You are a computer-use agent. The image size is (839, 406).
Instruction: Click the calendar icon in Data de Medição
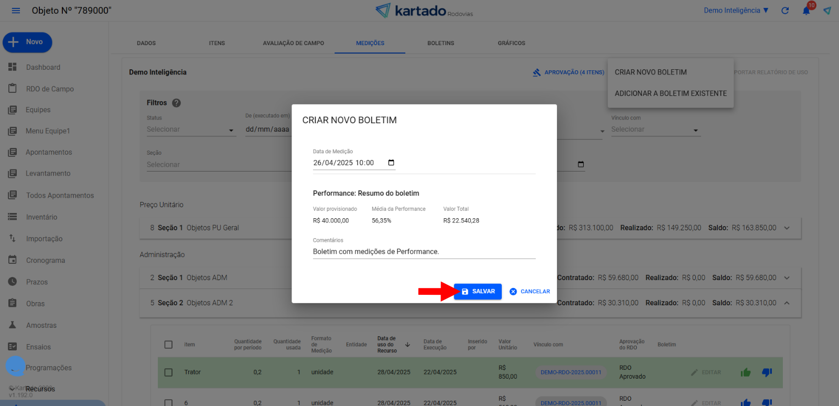(391, 163)
